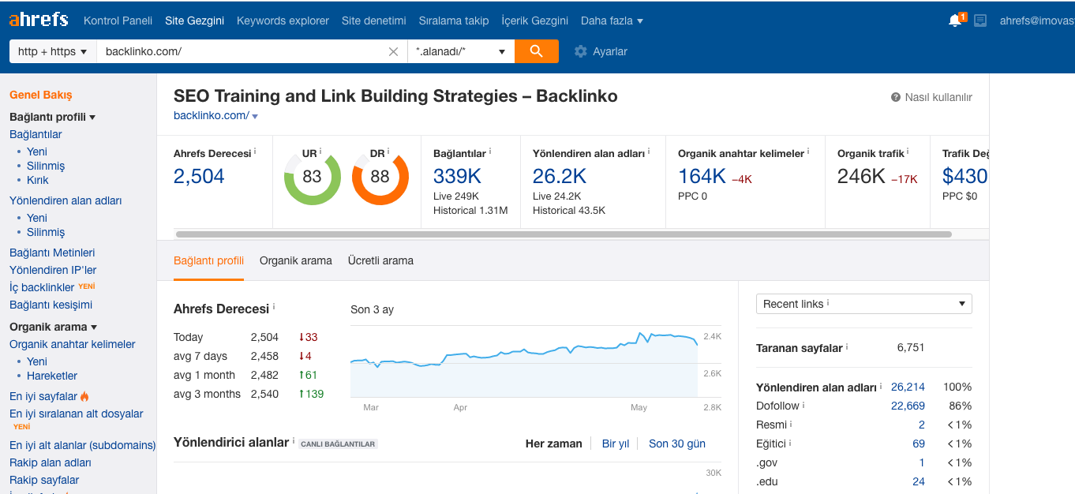The height and width of the screenshot is (494, 1075).
Task: Open the En iyi sıralanan alt dosyalar sidebar link
Action: tap(77, 414)
